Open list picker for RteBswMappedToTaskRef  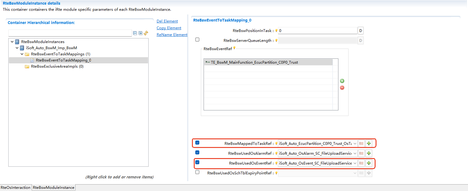click(362, 143)
